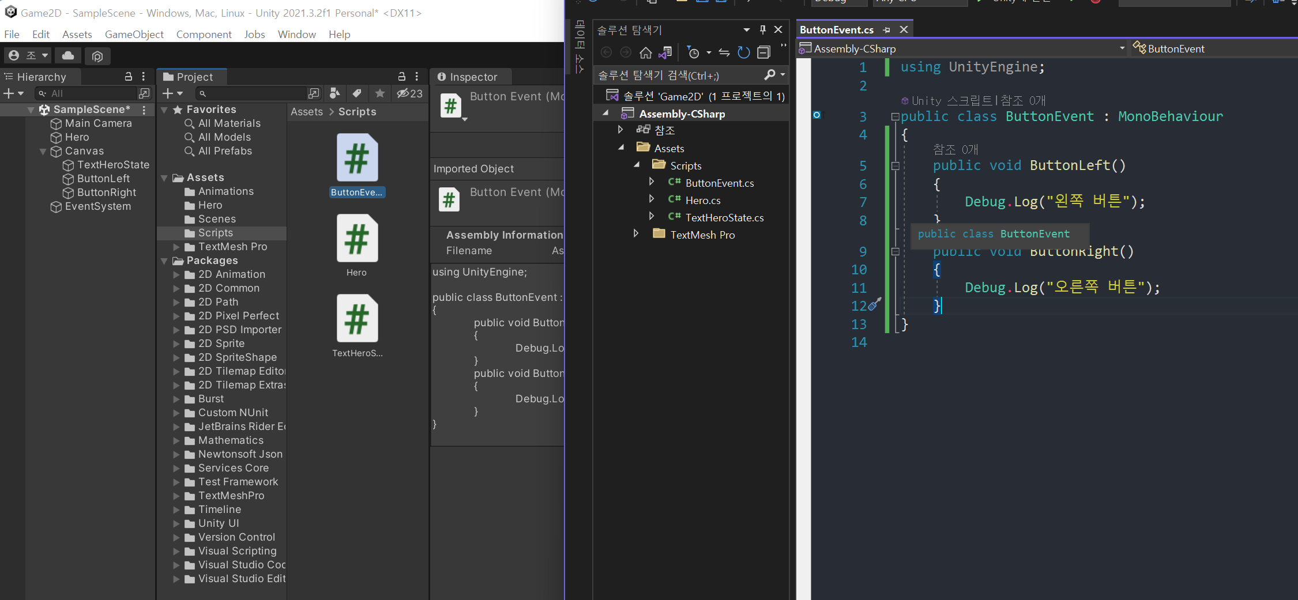Add new object with Hierarchy plus button
This screenshot has width=1298, height=600.
13,93
